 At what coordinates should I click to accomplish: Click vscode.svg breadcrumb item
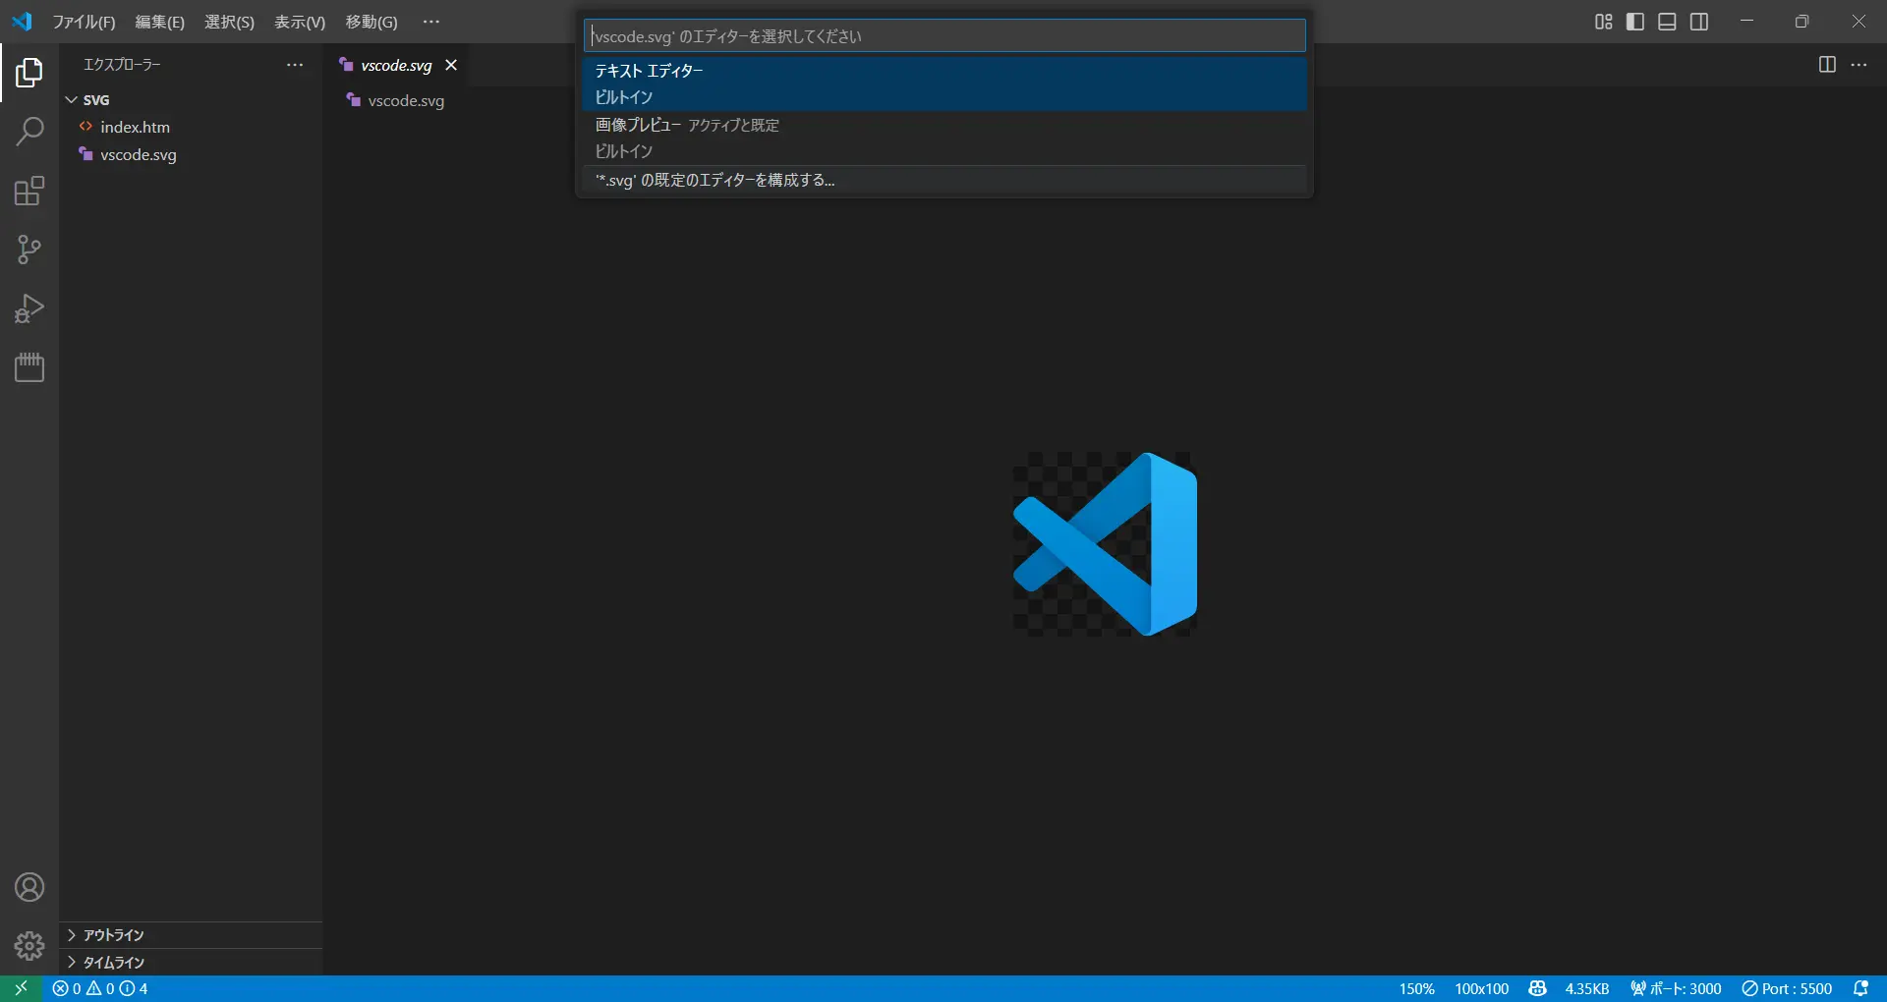pyautogui.click(x=395, y=100)
